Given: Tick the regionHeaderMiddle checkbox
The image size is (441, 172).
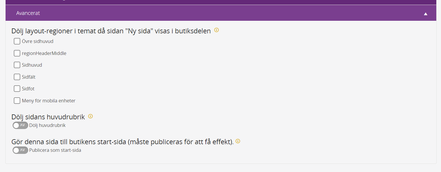Looking at the screenshot, I should (17, 53).
